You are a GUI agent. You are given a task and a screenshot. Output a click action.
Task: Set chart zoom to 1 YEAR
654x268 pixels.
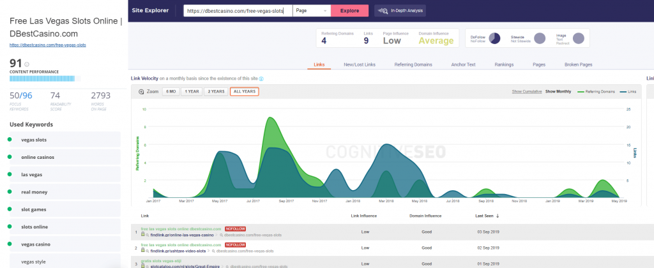point(192,91)
